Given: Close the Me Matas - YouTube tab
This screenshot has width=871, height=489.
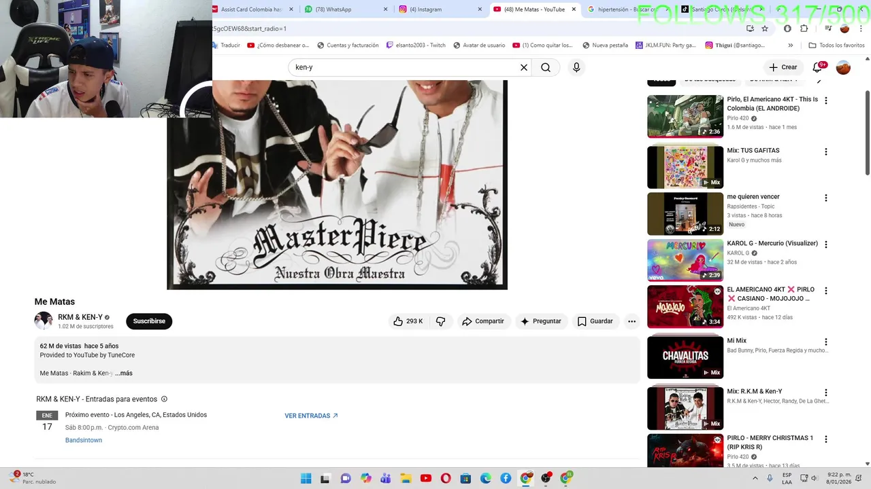Looking at the screenshot, I should click(x=574, y=10).
